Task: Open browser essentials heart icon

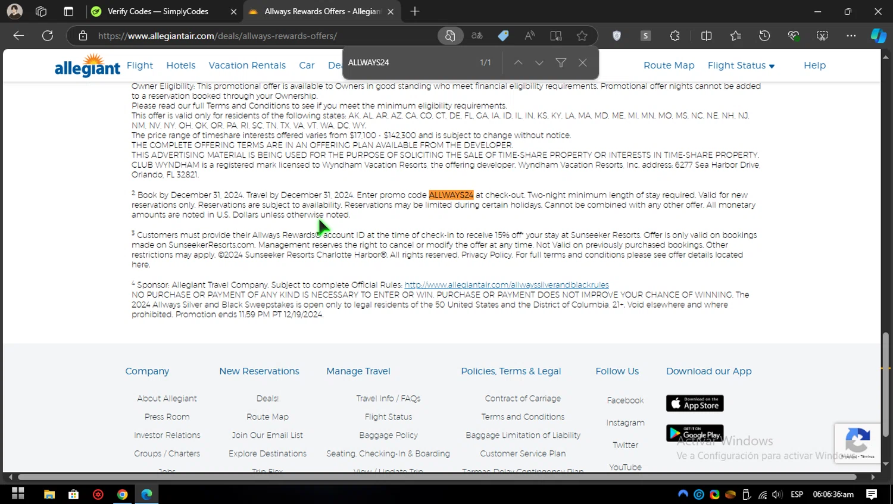Action: pos(794,36)
